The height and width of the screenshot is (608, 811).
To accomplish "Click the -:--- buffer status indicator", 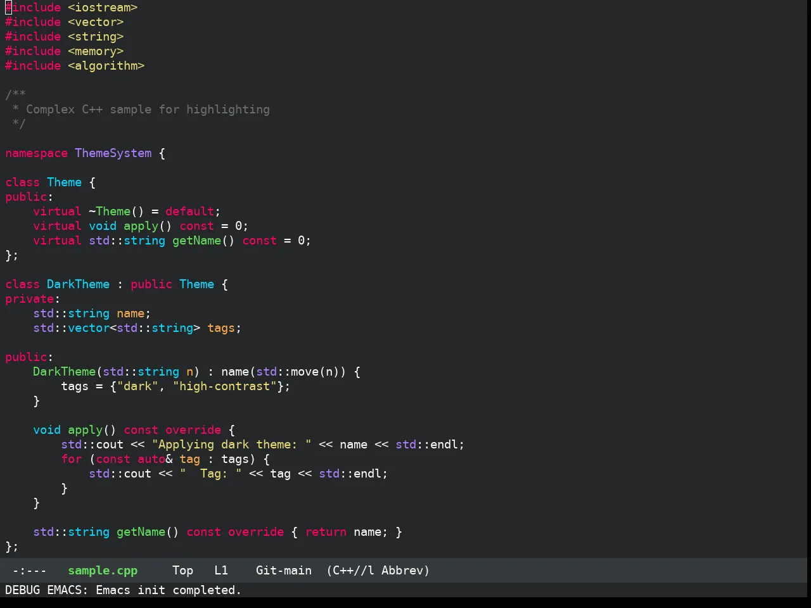I will [29, 571].
